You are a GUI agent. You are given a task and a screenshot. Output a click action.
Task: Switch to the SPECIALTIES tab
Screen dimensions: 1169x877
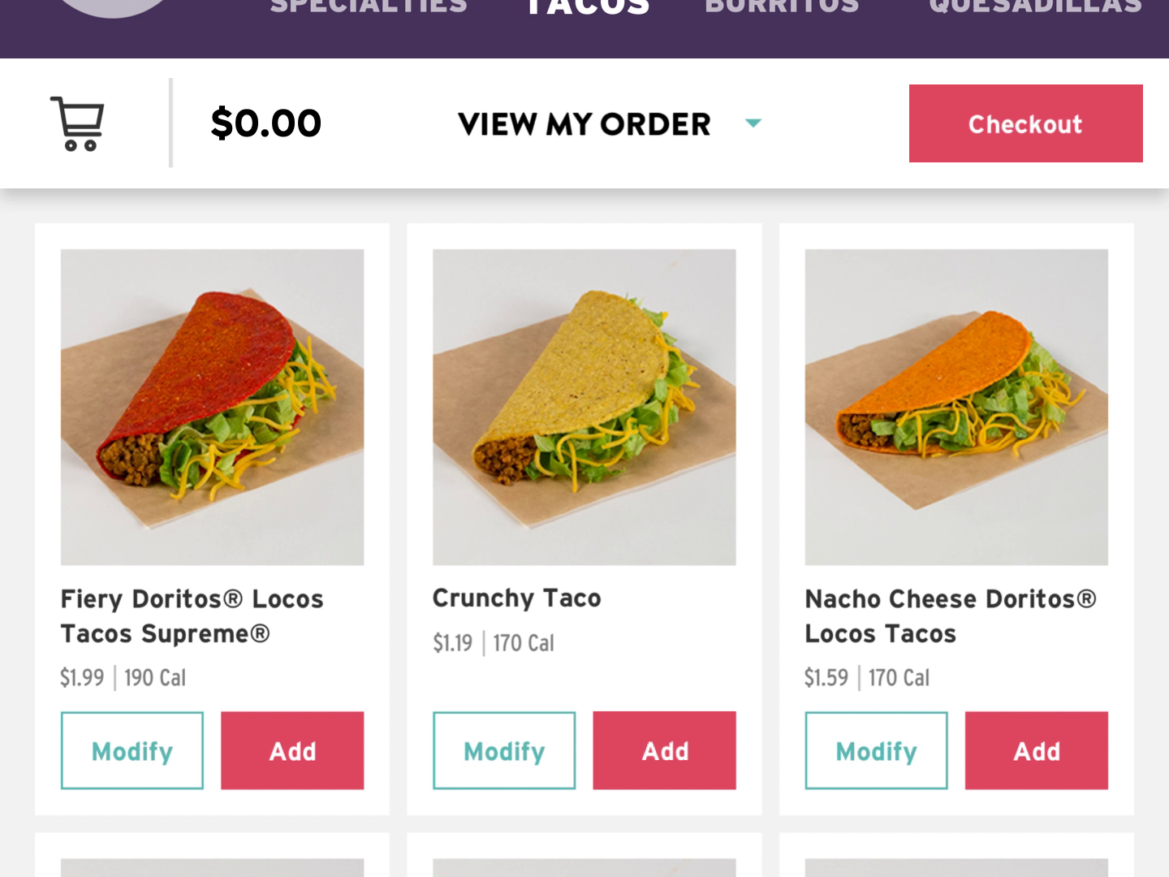(x=369, y=6)
